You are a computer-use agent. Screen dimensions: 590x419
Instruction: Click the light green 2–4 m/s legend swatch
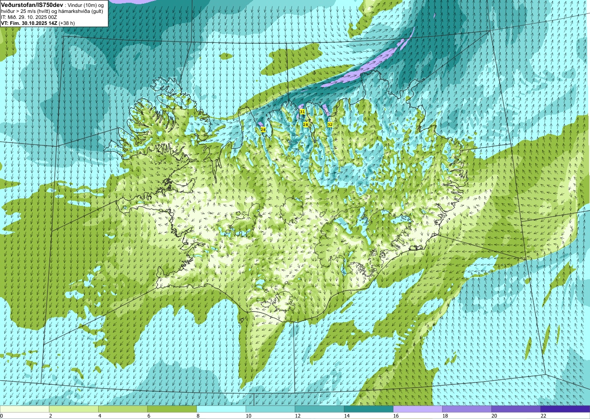tap(74, 409)
